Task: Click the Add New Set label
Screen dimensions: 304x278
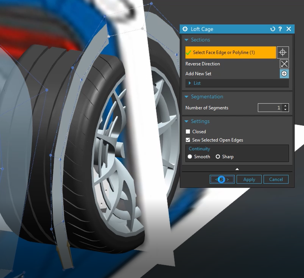Action: click(x=198, y=74)
